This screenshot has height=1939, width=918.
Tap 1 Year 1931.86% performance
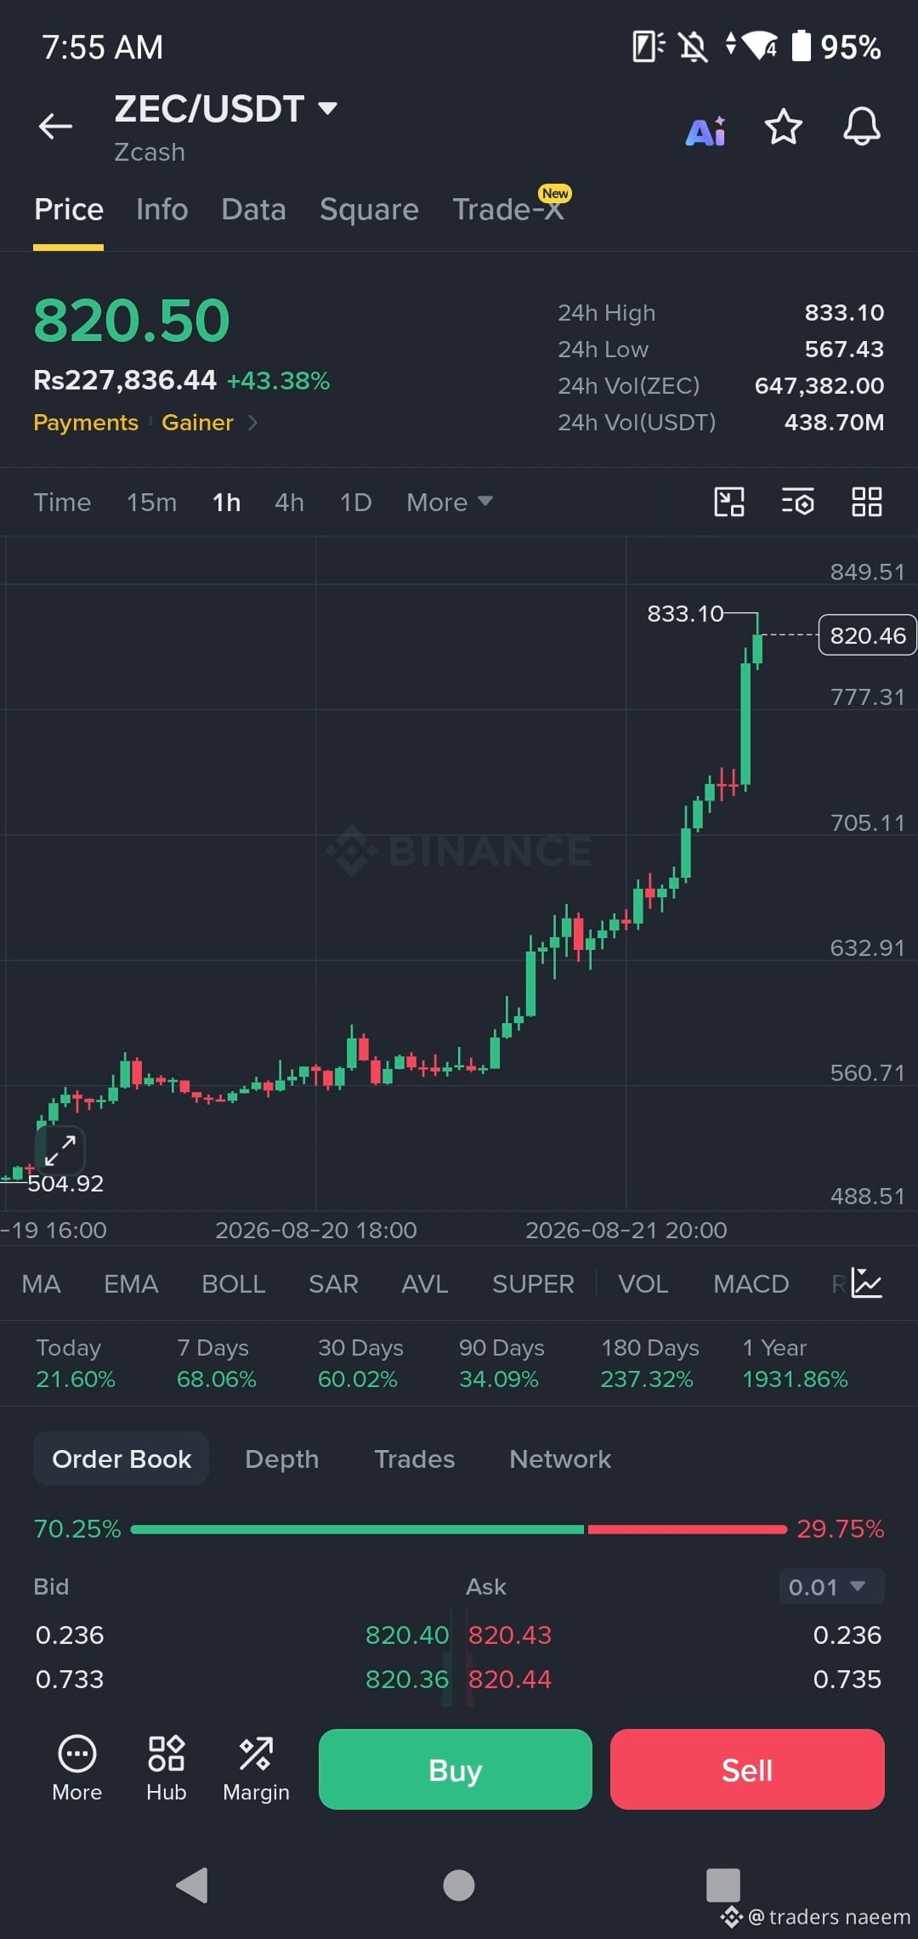[x=795, y=1362]
